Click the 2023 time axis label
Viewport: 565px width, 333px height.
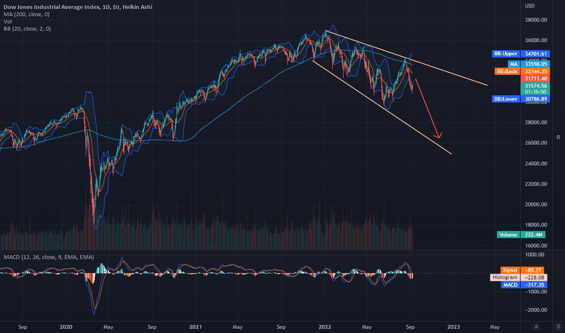pyautogui.click(x=453, y=327)
